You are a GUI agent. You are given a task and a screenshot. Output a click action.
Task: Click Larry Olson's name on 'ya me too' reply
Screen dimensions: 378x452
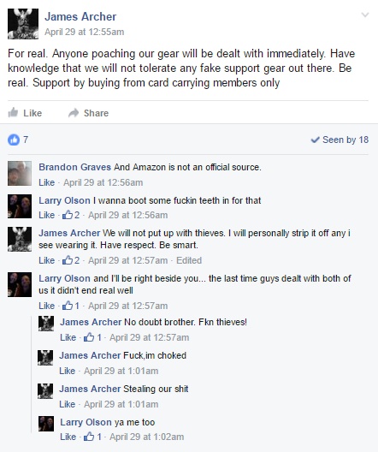(86, 422)
